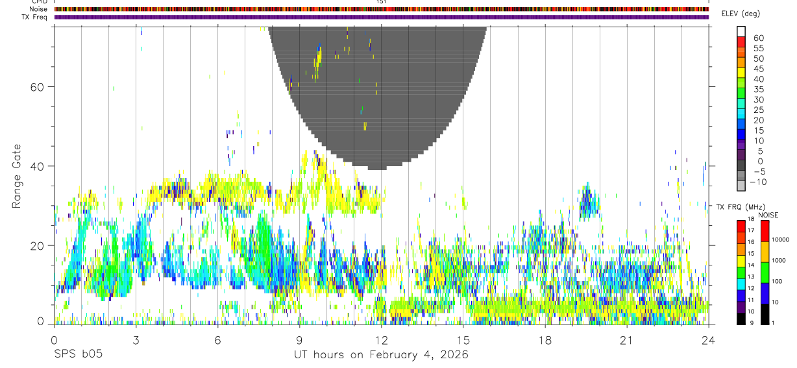Image resolution: width=797 pixels, height=368 pixels.
Task: Click x-axis tick label '9'
Action: click(x=299, y=340)
